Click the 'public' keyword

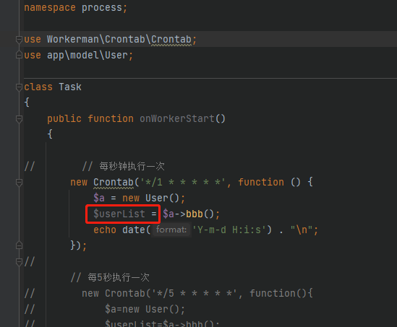64,119
